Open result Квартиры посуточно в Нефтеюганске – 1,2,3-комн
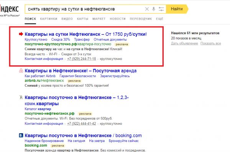 coord(77,101)
